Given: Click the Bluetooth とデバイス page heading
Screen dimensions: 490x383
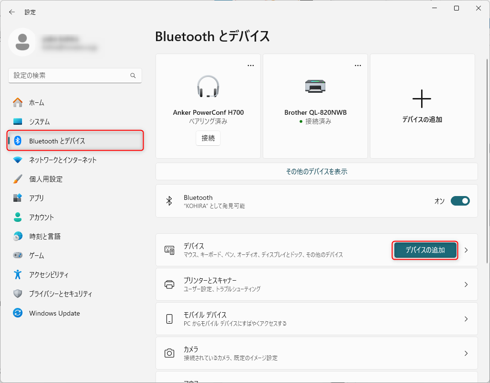Looking at the screenshot, I should [x=212, y=36].
